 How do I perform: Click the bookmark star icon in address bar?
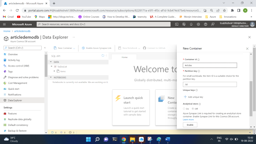click(x=224, y=11)
